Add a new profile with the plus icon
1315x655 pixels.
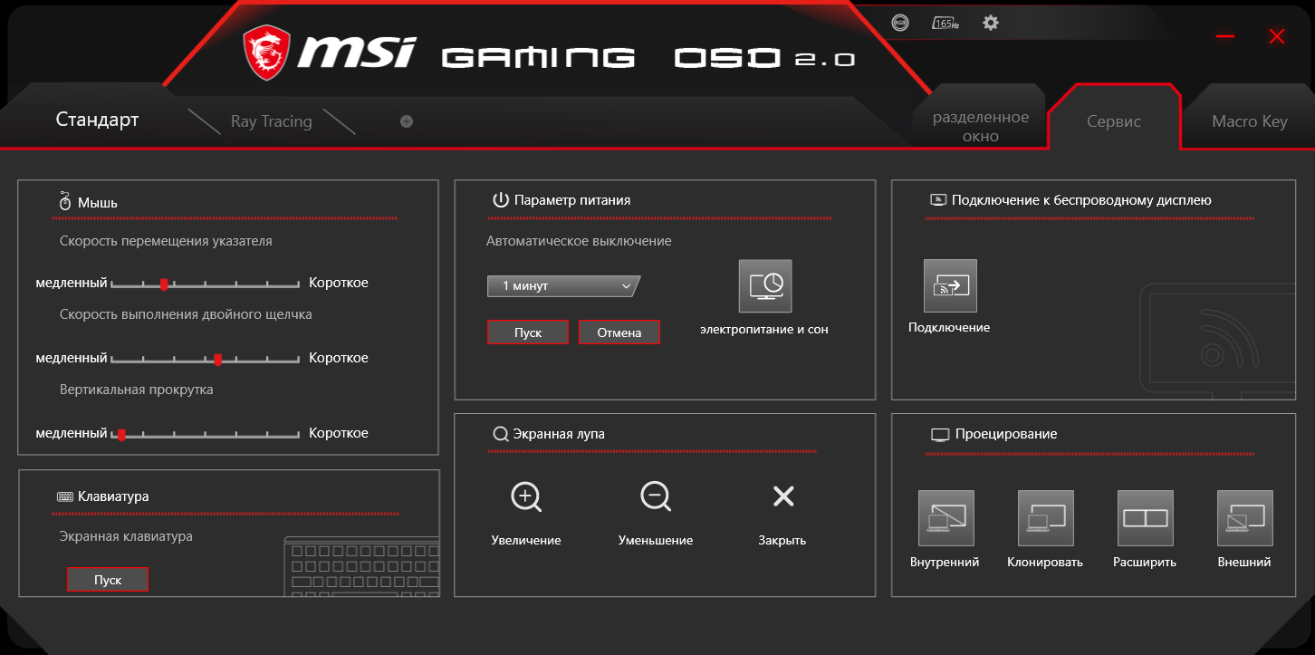click(x=407, y=121)
